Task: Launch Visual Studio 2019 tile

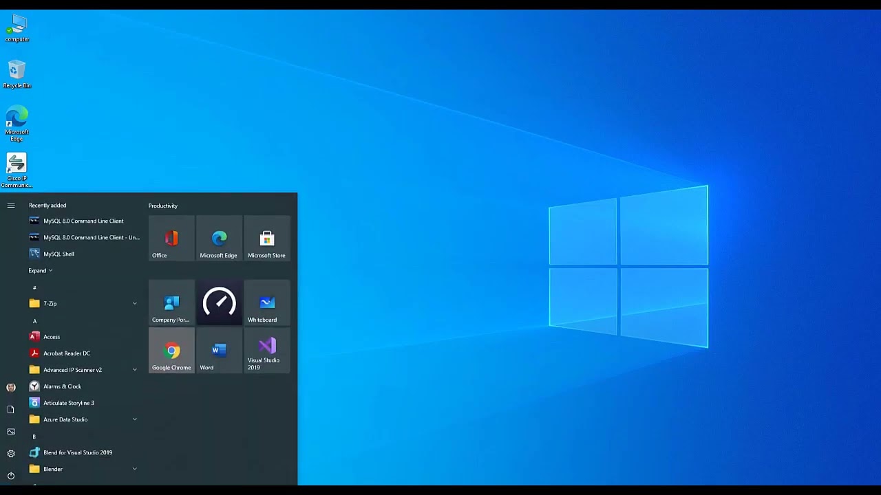Action: point(267,351)
